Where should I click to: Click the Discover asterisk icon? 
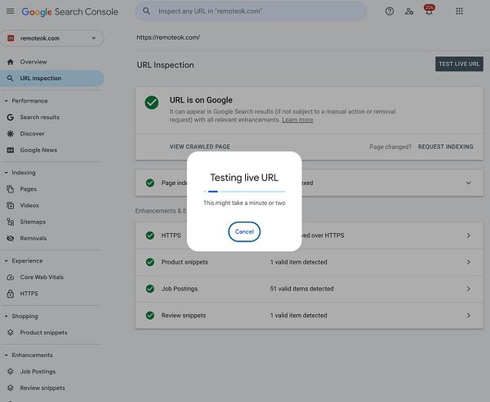click(x=11, y=134)
